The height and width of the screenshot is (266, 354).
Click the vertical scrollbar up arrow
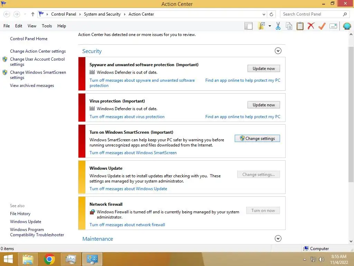(x=351, y=35)
